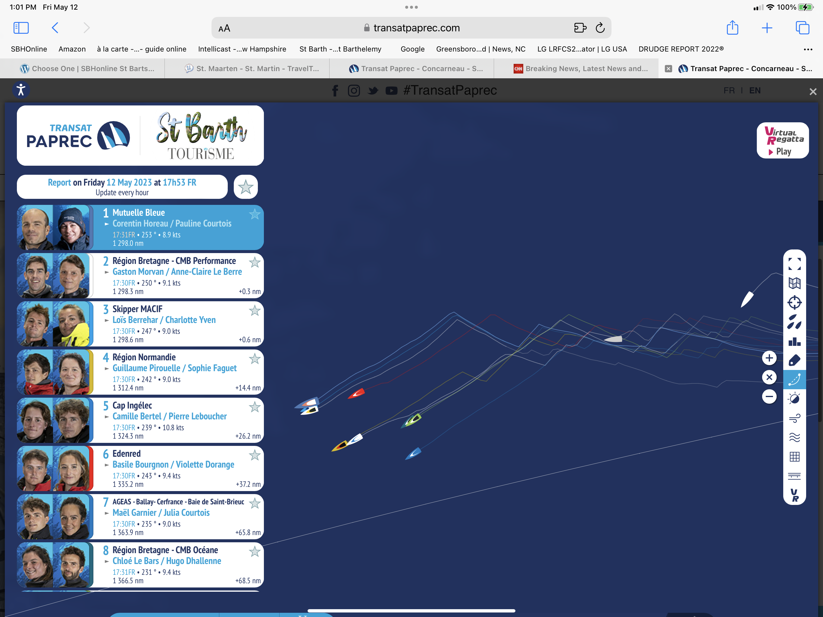
Task: Expand Maël Garnier / Julia Courtois arrow
Action: [x=107, y=513]
